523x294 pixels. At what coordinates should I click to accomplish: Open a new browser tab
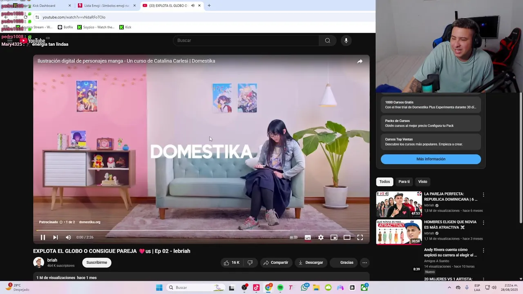point(209,6)
